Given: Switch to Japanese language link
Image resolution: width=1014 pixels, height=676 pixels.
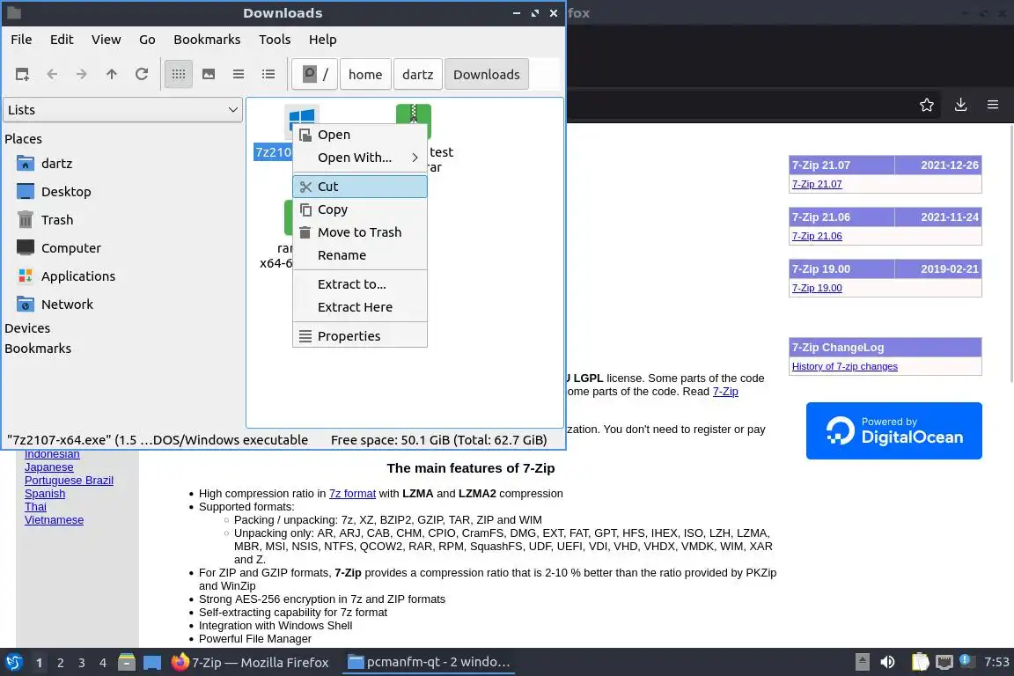Looking at the screenshot, I should coord(49,467).
